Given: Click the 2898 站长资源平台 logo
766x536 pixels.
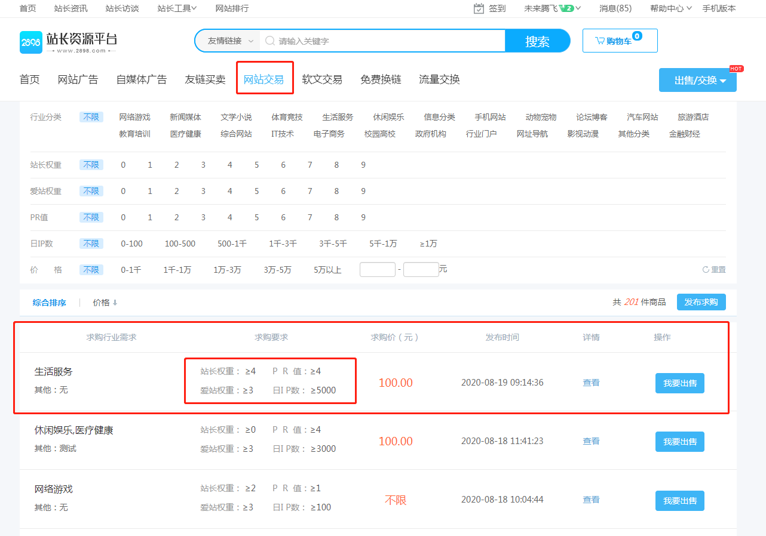Looking at the screenshot, I should click(x=68, y=41).
